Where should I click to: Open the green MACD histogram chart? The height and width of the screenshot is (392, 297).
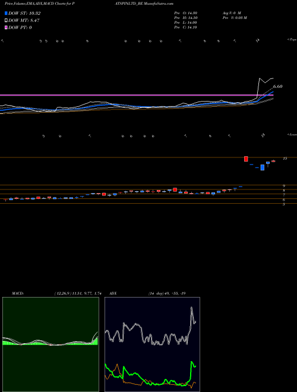(x=50, y=344)
